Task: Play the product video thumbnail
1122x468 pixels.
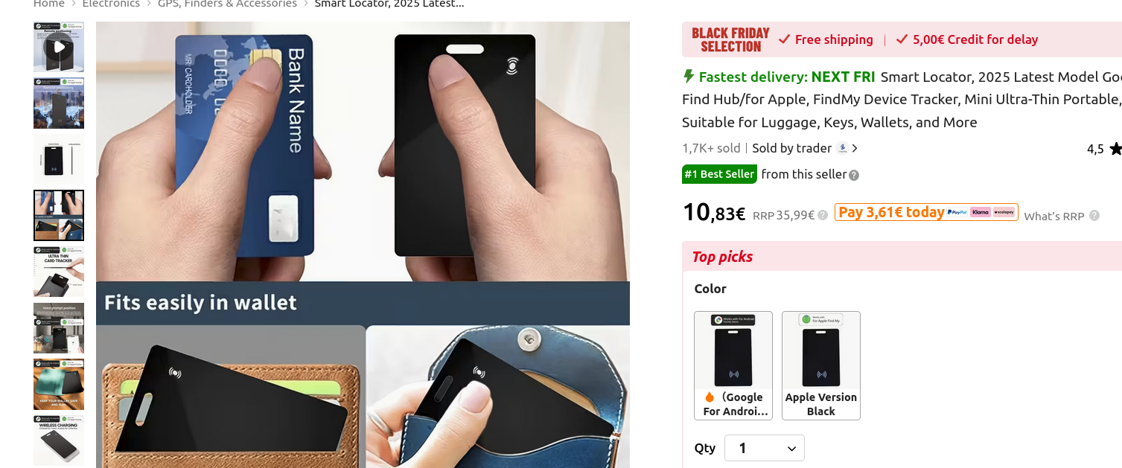Action: click(59, 47)
